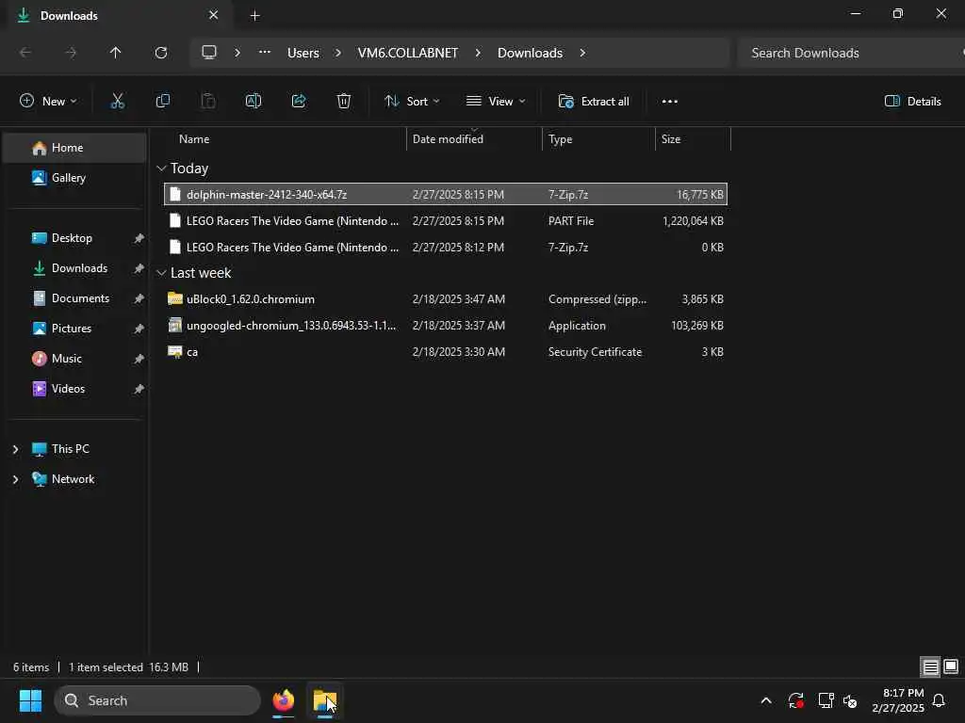Go up one folder level

(x=115, y=53)
